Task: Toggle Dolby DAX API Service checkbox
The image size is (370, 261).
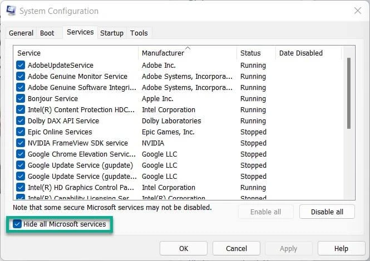Action: point(21,121)
